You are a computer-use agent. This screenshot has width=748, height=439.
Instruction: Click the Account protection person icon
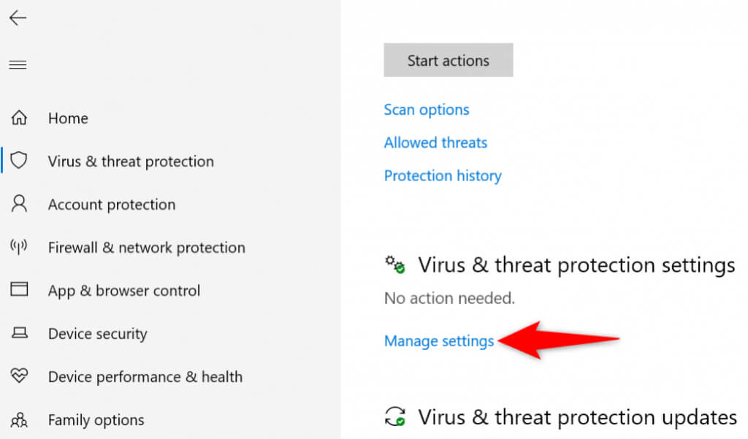[x=19, y=204]
